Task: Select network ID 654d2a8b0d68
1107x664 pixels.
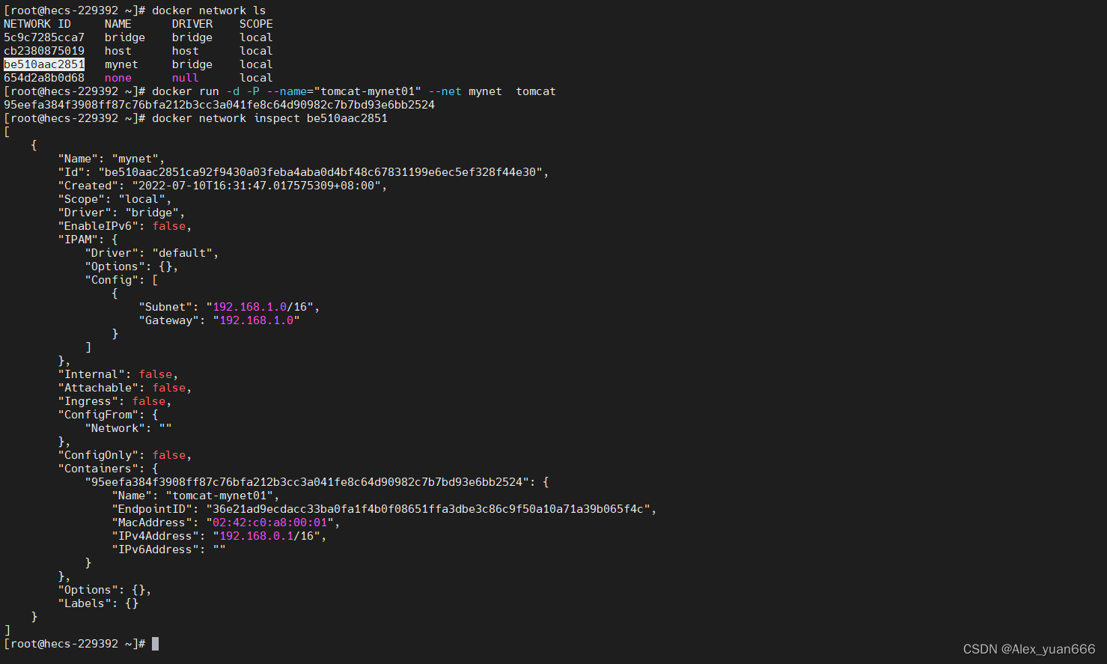Action: pyautogui.click(x=44, y=78)
